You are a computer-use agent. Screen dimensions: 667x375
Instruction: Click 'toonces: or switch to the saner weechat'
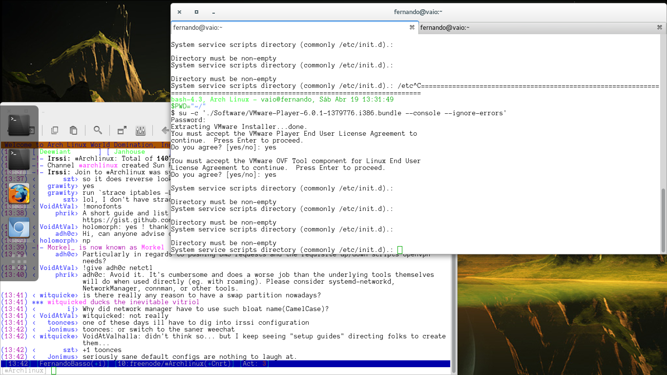[x=159, y=330]
